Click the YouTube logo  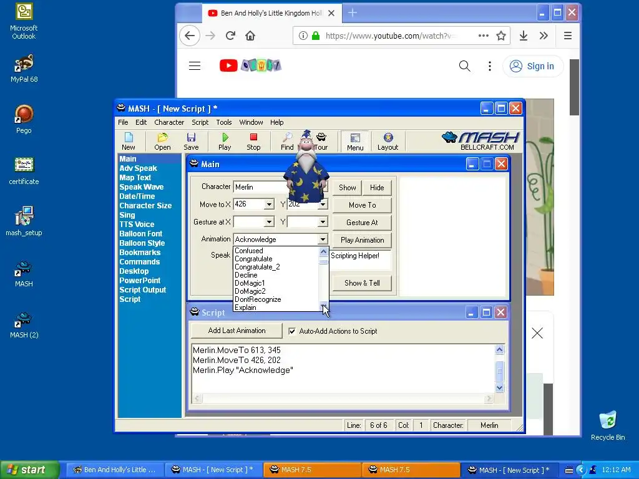pyautogui.click(x=250, y=65)
